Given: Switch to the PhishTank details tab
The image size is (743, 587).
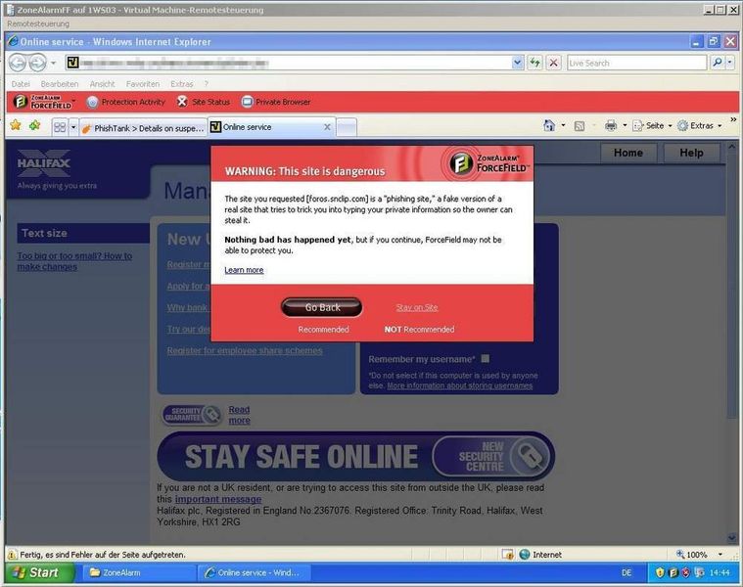Looking at the screenshot, I should 143,128.
